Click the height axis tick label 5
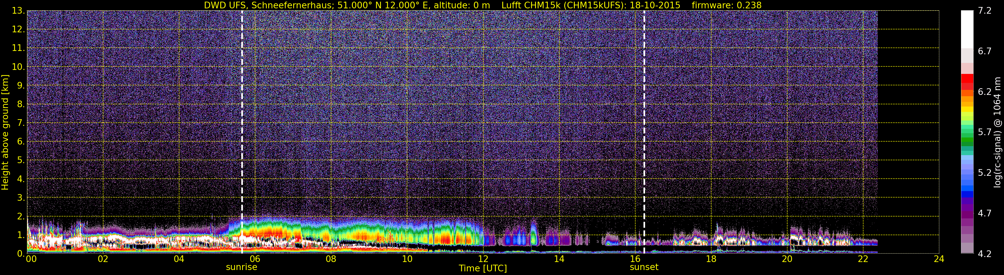 point(20,160)
